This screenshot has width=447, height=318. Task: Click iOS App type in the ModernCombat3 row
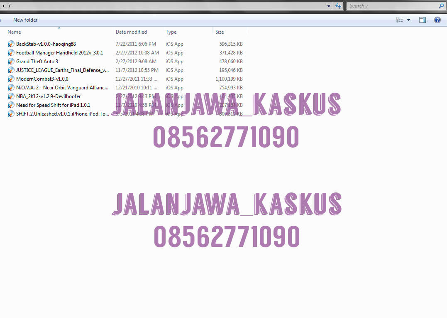coord(174,79)
